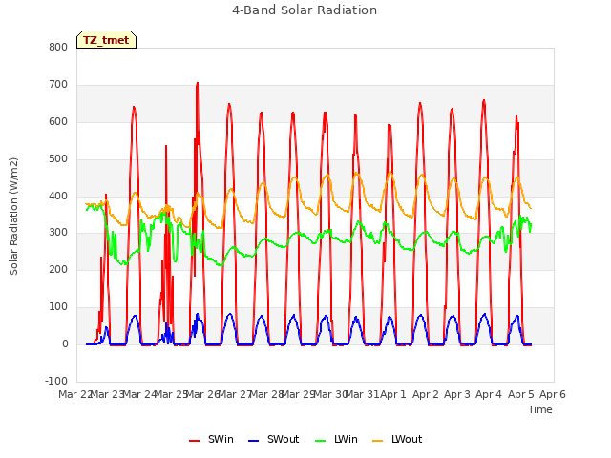
Task: Click the 300 y-axis tick label
Action: (58, 233)
